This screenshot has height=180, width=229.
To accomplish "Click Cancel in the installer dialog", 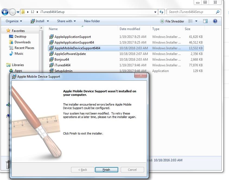I will [x=132, y=170].
